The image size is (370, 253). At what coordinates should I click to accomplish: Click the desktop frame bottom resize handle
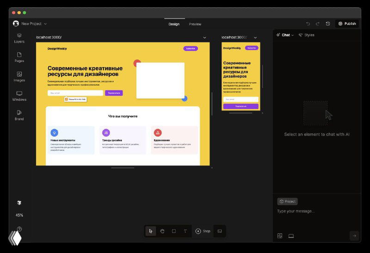[x=123, y=168]
